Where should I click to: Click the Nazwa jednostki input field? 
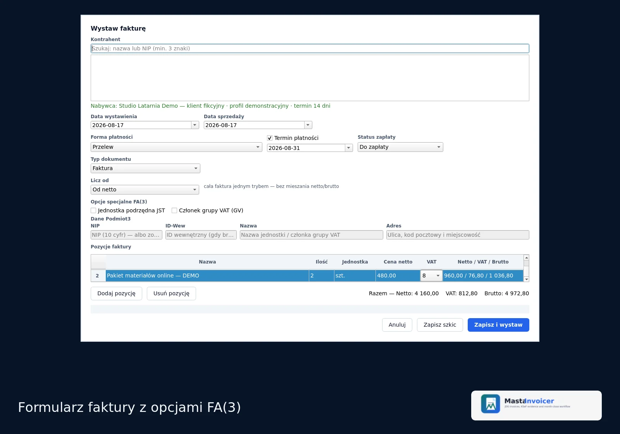click(x=311, y=235)
